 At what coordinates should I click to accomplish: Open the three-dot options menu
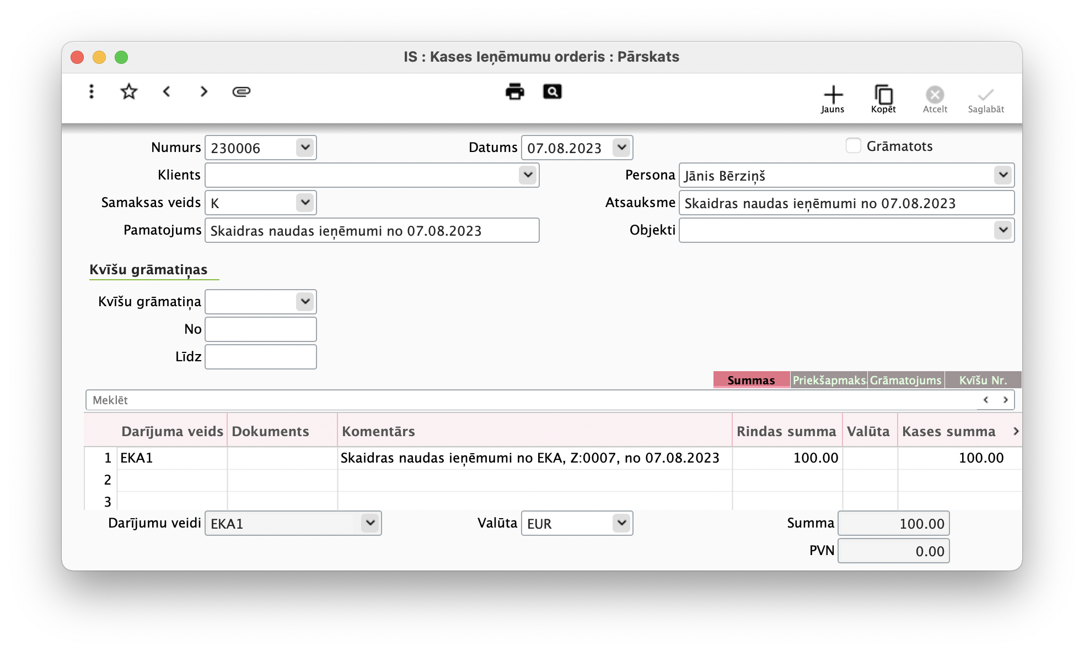tap(92, 91)
